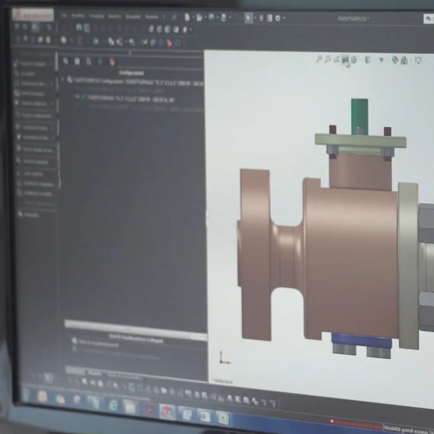434x434 pixels.
Task: Open the Strumenti menu
Action: (133, 17)
